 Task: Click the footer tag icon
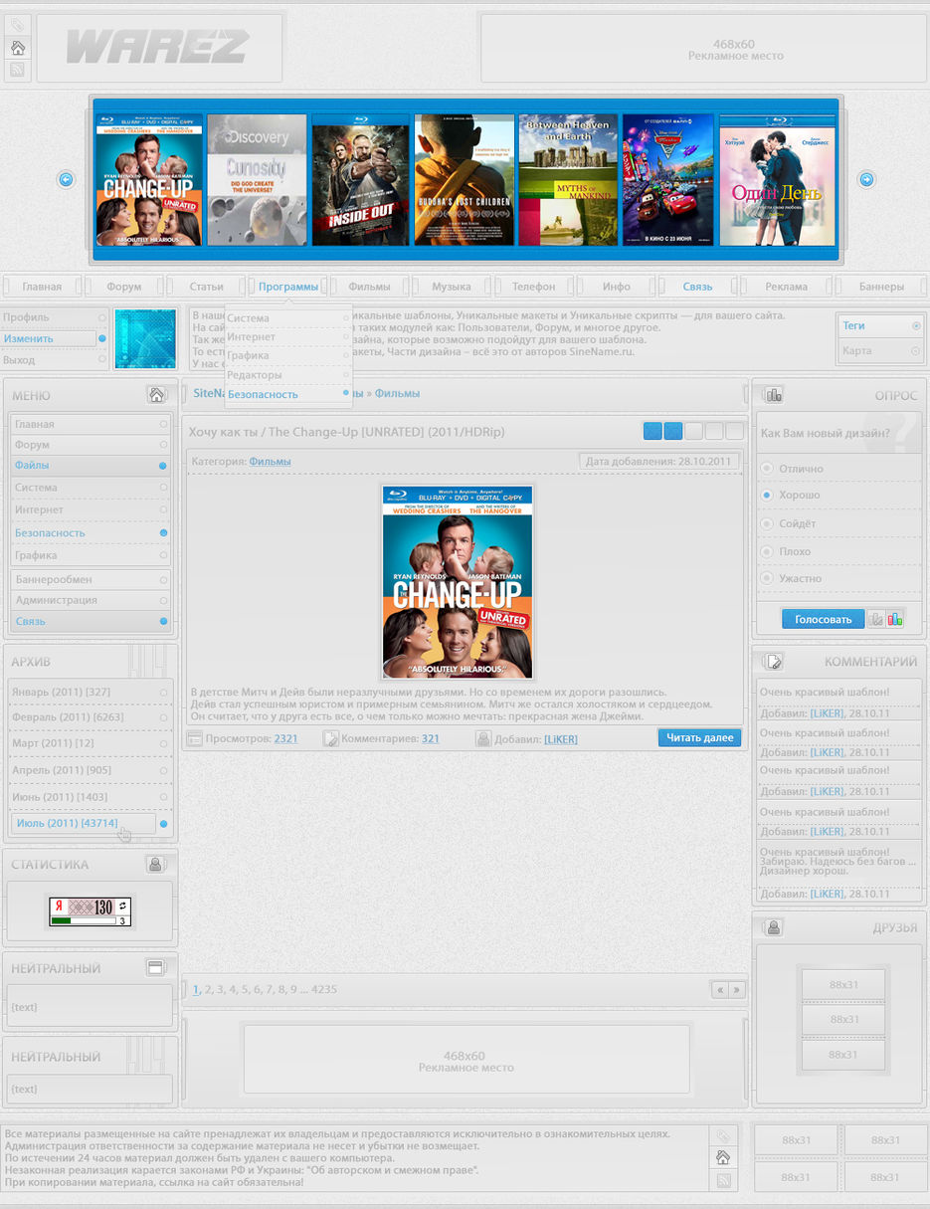click(723, 1135)
